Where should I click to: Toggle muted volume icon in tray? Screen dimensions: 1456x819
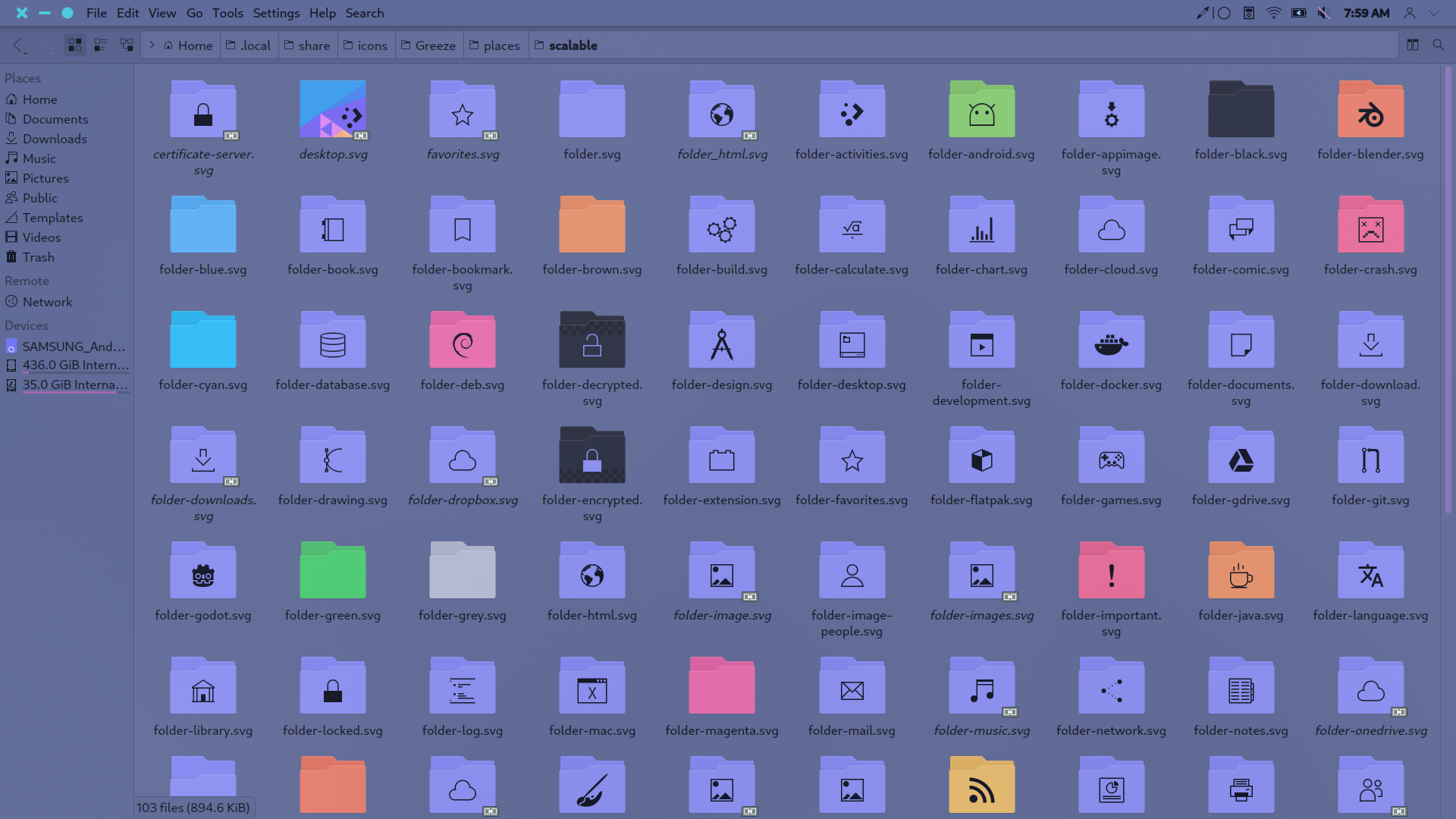1323,13
